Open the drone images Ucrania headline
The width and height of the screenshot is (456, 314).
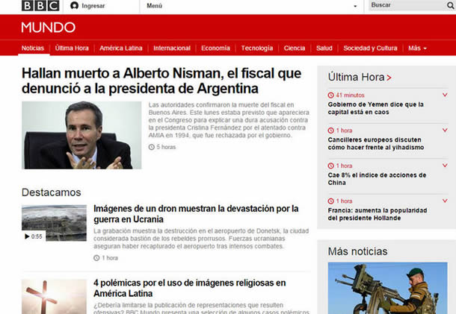pos(196,214)
